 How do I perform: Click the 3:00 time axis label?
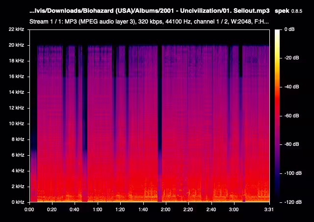point(234,210)
